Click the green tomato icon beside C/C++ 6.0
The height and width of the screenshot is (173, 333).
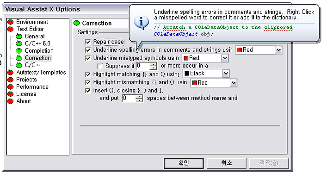[19, 43]
